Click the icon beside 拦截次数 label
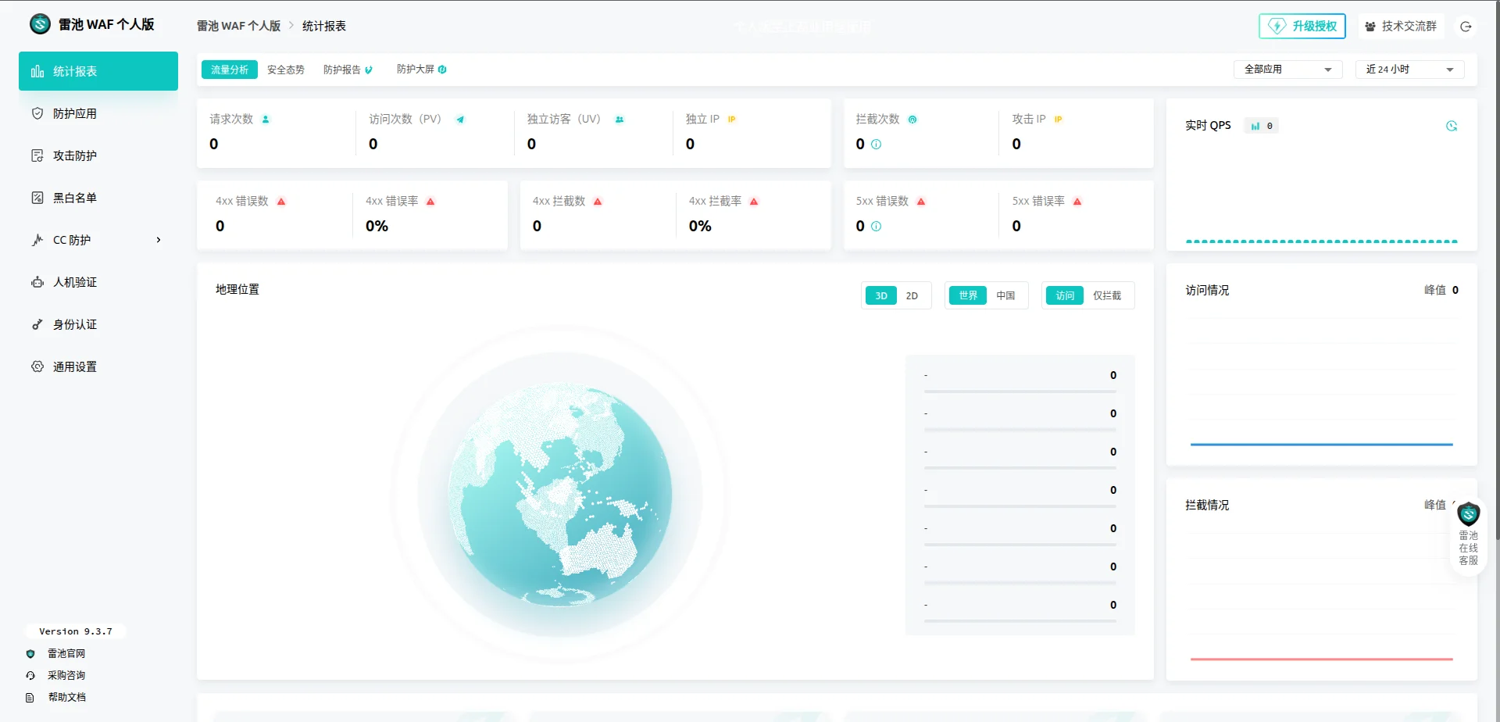This screenshot has height=722, width=1500. point(912,120)
